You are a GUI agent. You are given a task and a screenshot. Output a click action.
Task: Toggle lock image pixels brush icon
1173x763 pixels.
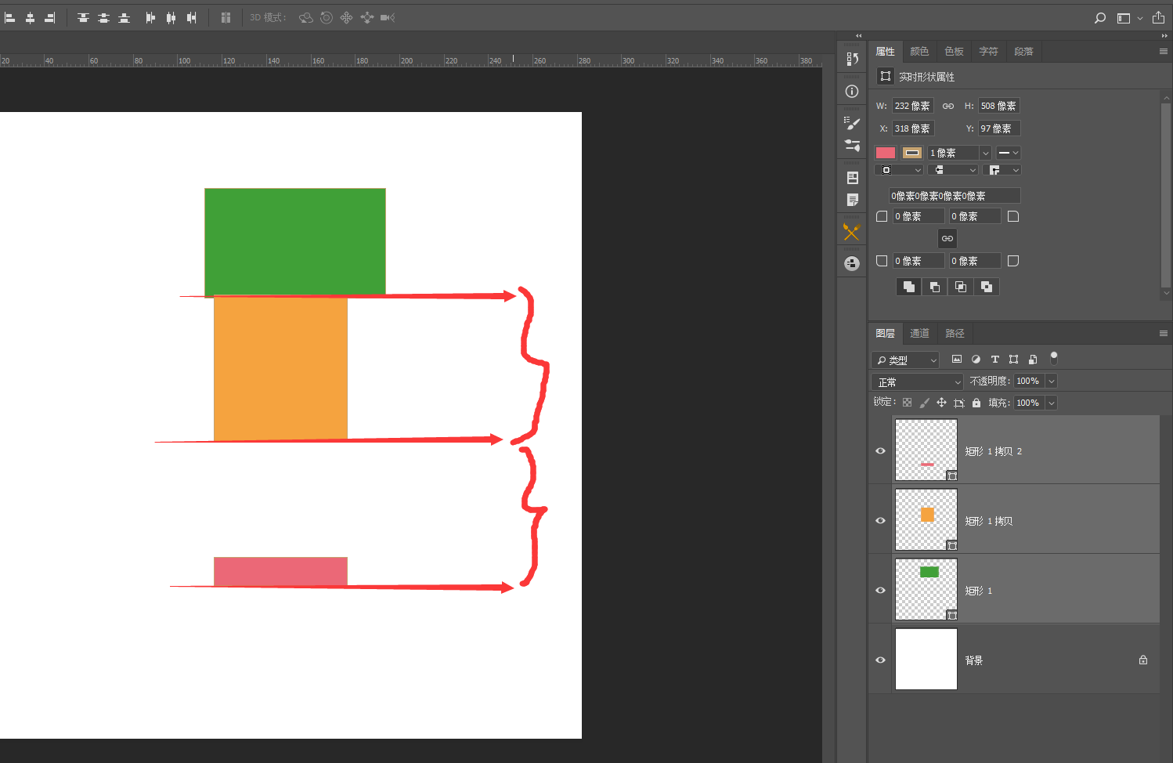[x=924, y=403]
